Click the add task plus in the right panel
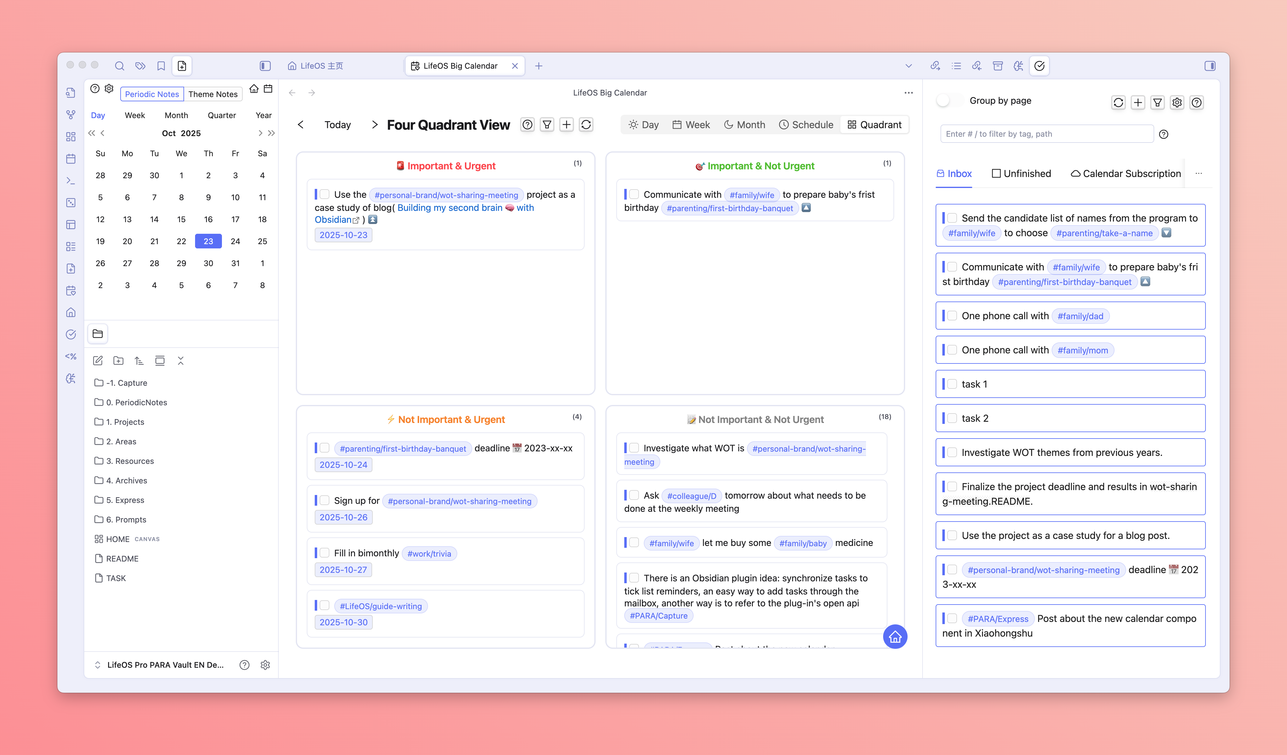This screenshot has height=755, width=1287. coord(1138,103)
